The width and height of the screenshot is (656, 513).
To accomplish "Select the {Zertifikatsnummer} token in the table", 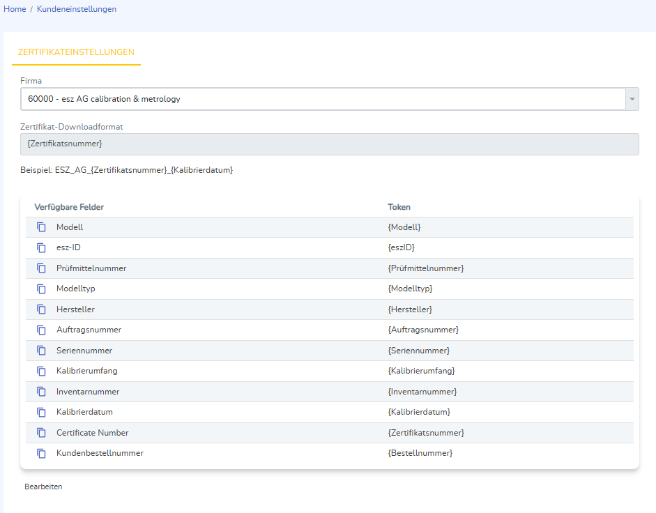I will [426, 433].
